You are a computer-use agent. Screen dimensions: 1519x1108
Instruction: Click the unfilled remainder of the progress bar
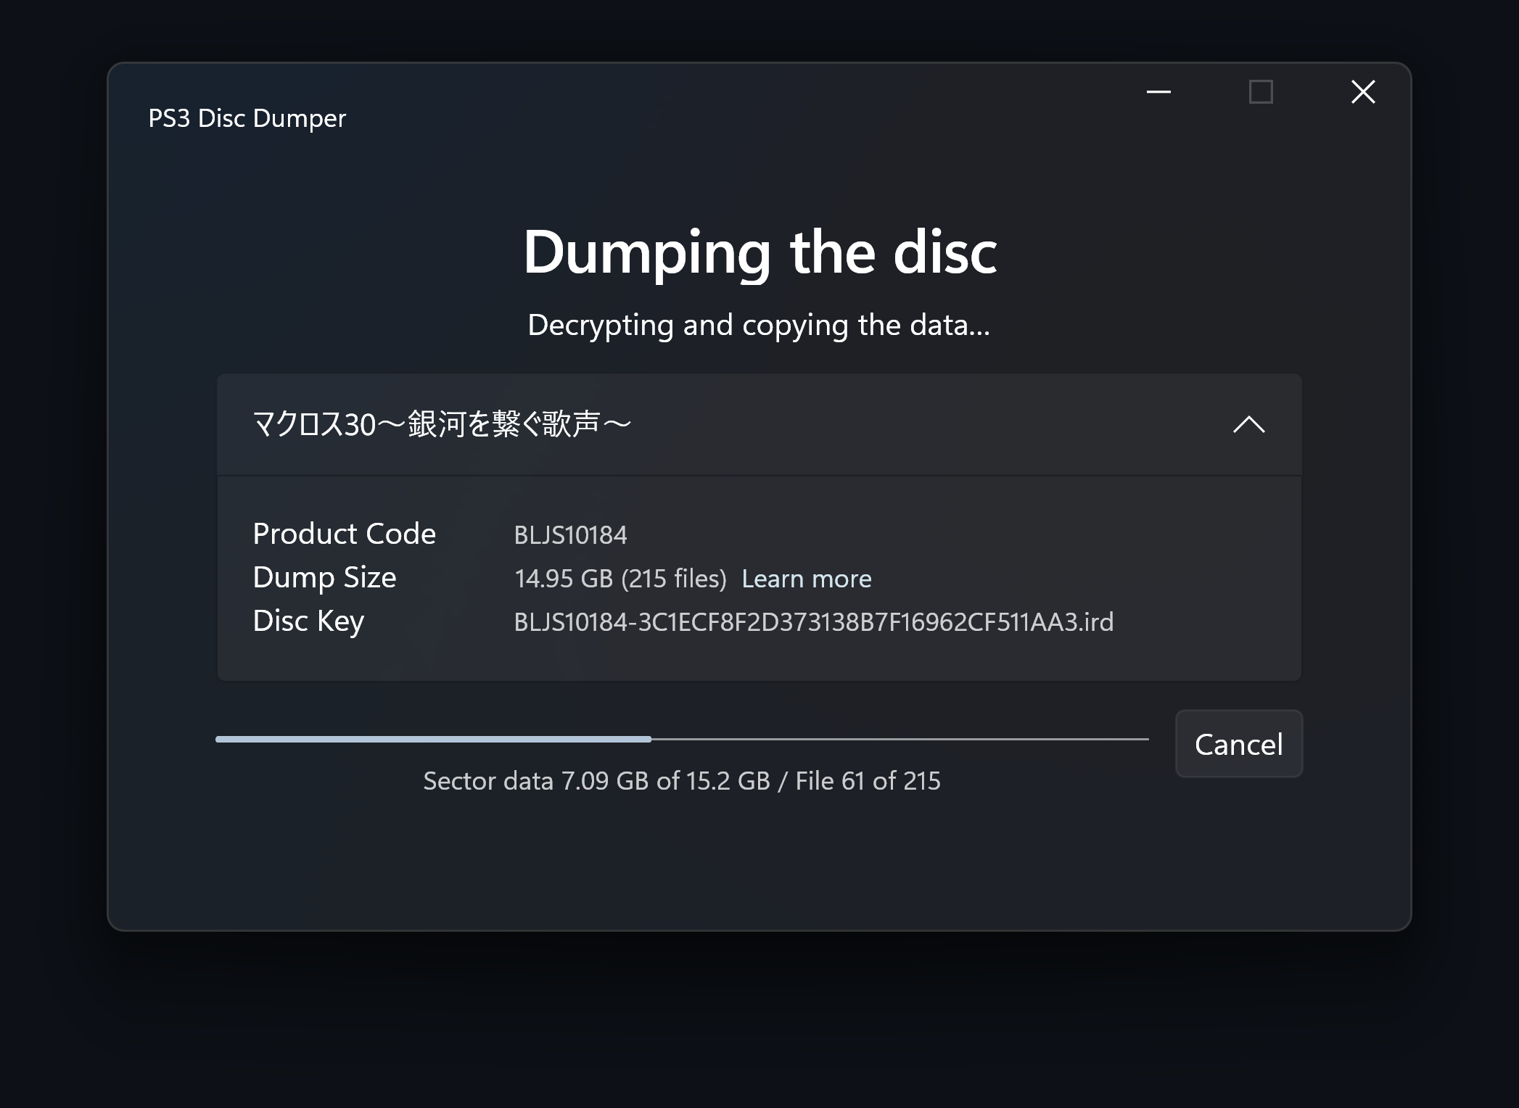point(900,739)
